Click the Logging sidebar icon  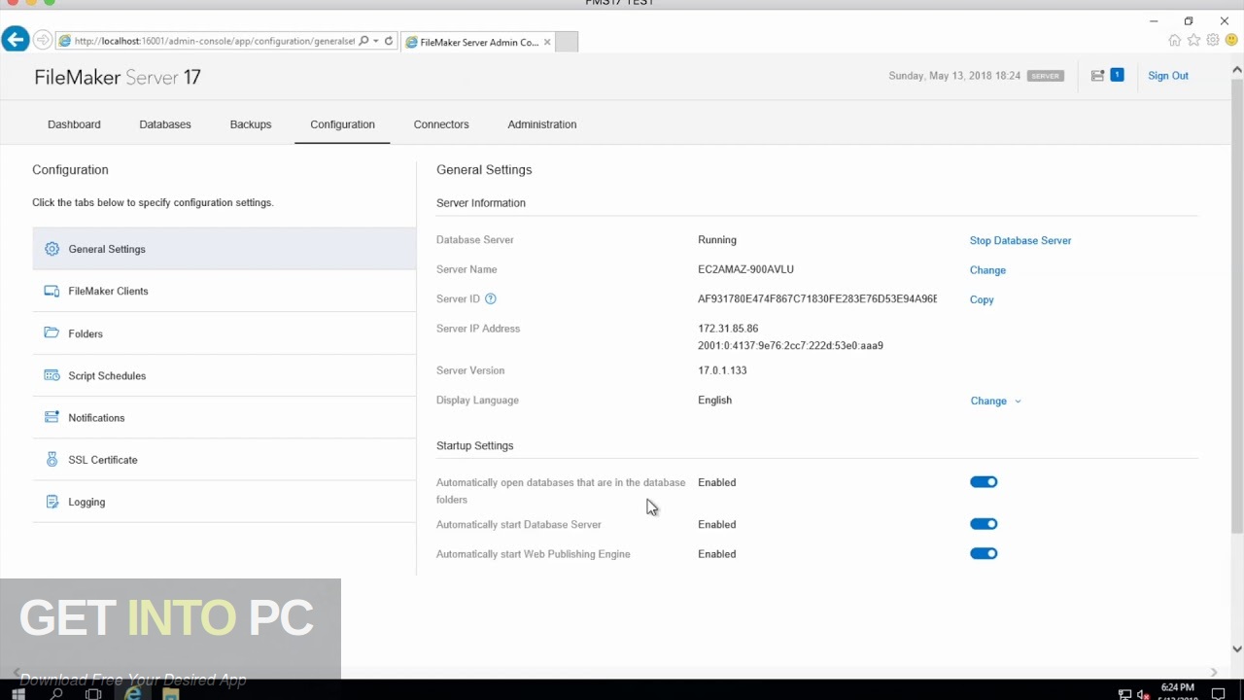point(52,502)
